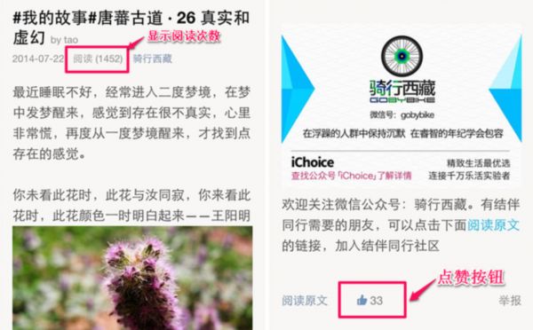
Task: Click the right blue triangle graphic
Action: (x=505, y=89)
